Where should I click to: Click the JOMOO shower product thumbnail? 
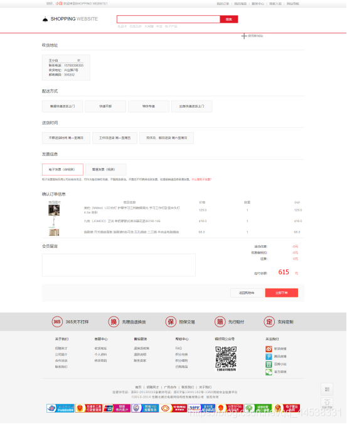(54, 221)
